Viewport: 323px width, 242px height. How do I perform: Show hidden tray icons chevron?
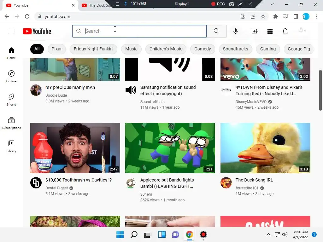pos(268,234)
